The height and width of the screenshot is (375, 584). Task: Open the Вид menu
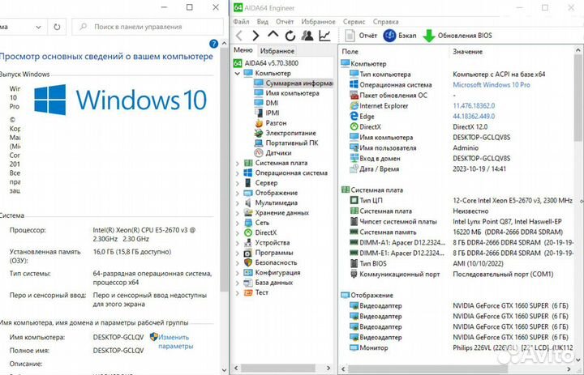point(263,22)
